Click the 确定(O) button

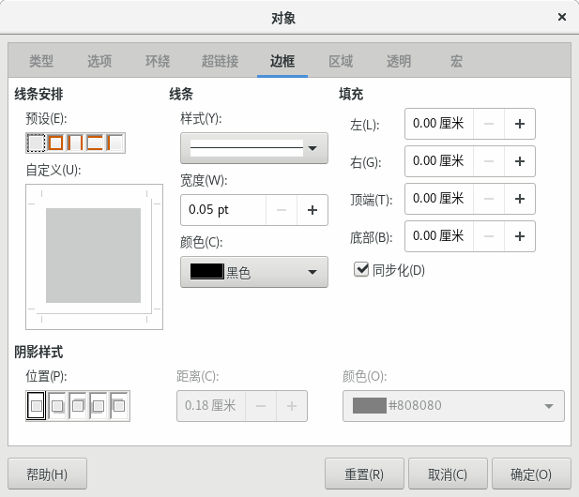click(x=531, y=474)
